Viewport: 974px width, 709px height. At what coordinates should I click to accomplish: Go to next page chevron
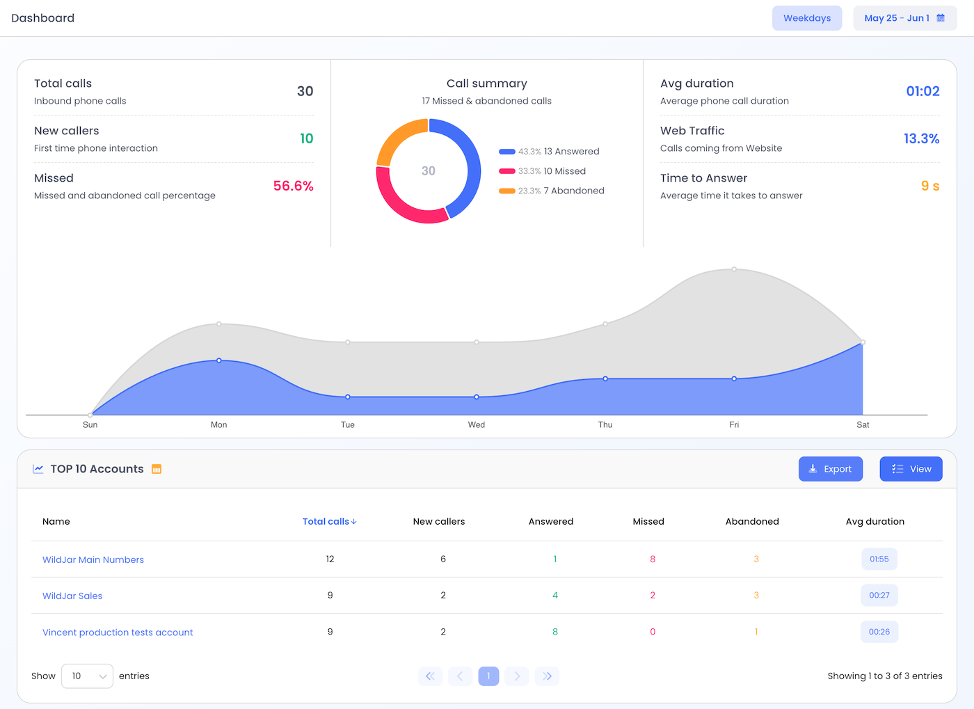point(517,676)
